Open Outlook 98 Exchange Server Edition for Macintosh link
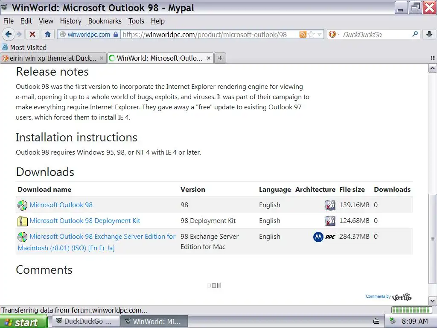This screenshot has width=437, height=328. [x=96, y=242]
